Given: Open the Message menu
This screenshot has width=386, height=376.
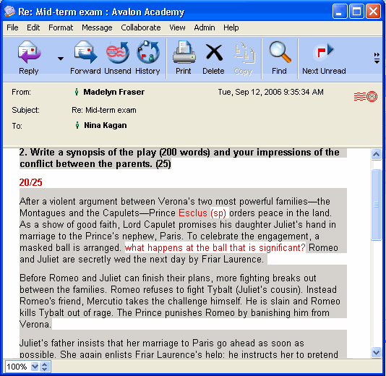Looking at the screenshot, I should [97, 27].
